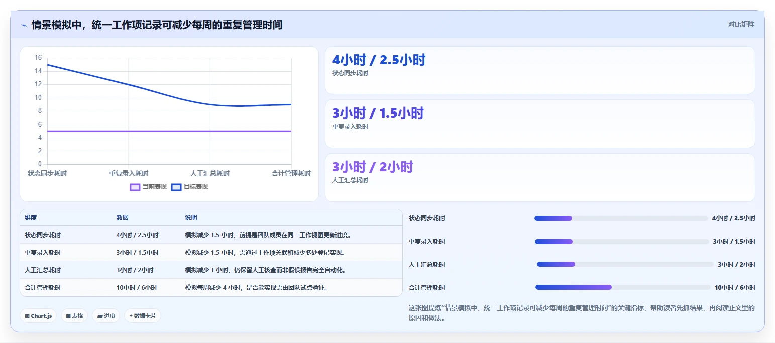The width and height of the screenshot is (775, 343).
Task: Click the 数据 table column header
Action: 123,218
